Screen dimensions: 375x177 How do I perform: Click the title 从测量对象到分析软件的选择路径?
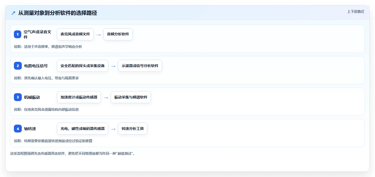click(58, 13)
